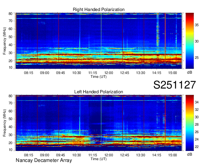Click the 10 frequency tick on lower plot
This screenshot has height=164, width=202.
click(10, 150)
